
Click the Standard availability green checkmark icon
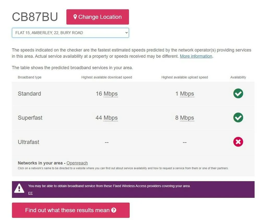[238, 93]
